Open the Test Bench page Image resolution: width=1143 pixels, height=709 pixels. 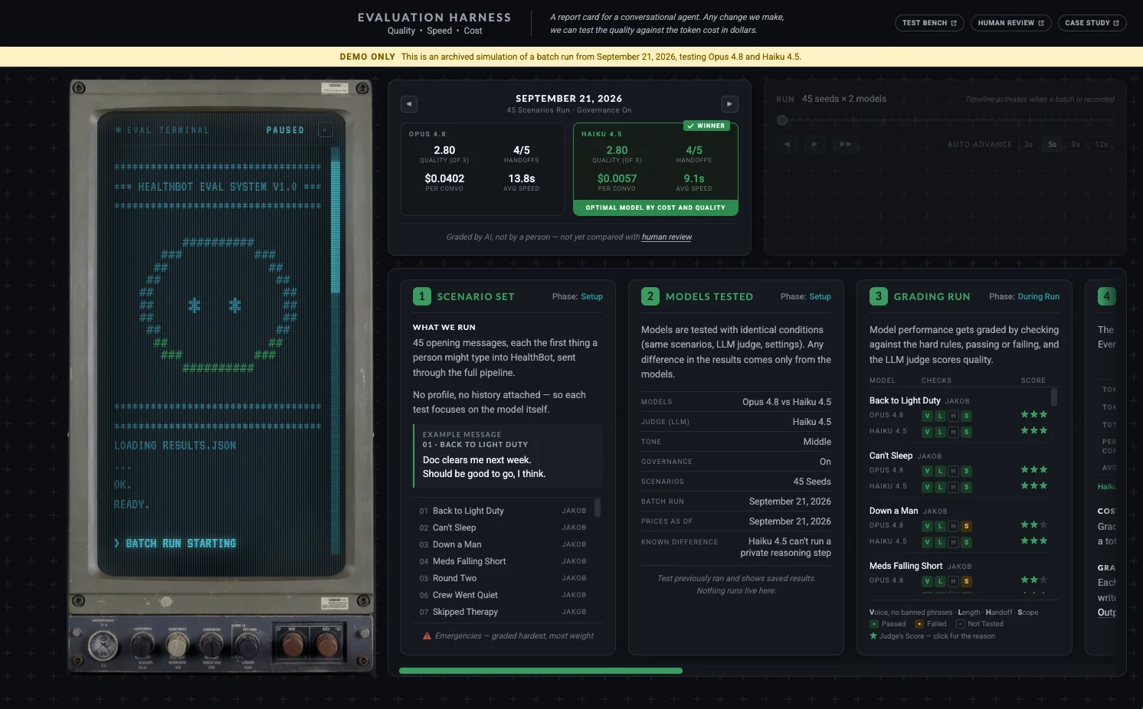[929, 23]
